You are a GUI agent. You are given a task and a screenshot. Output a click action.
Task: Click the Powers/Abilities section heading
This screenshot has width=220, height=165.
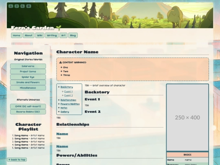point(77,155)
